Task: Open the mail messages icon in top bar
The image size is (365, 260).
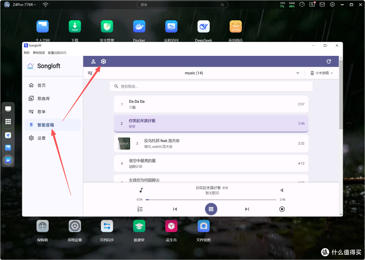Action: pos(322,4)
